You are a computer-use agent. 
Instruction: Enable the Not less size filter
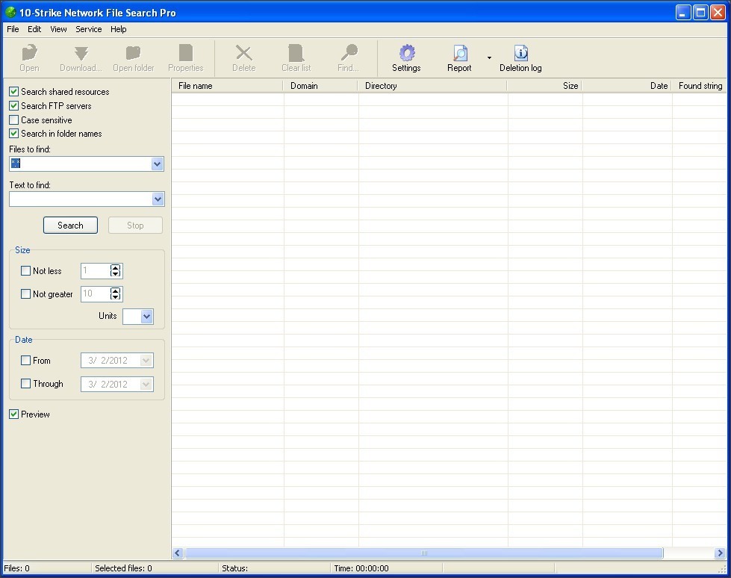point(25,271)
